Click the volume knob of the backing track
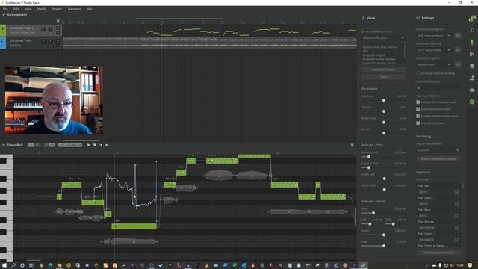Viewport: 478px width, 269px height. point(44,41)
